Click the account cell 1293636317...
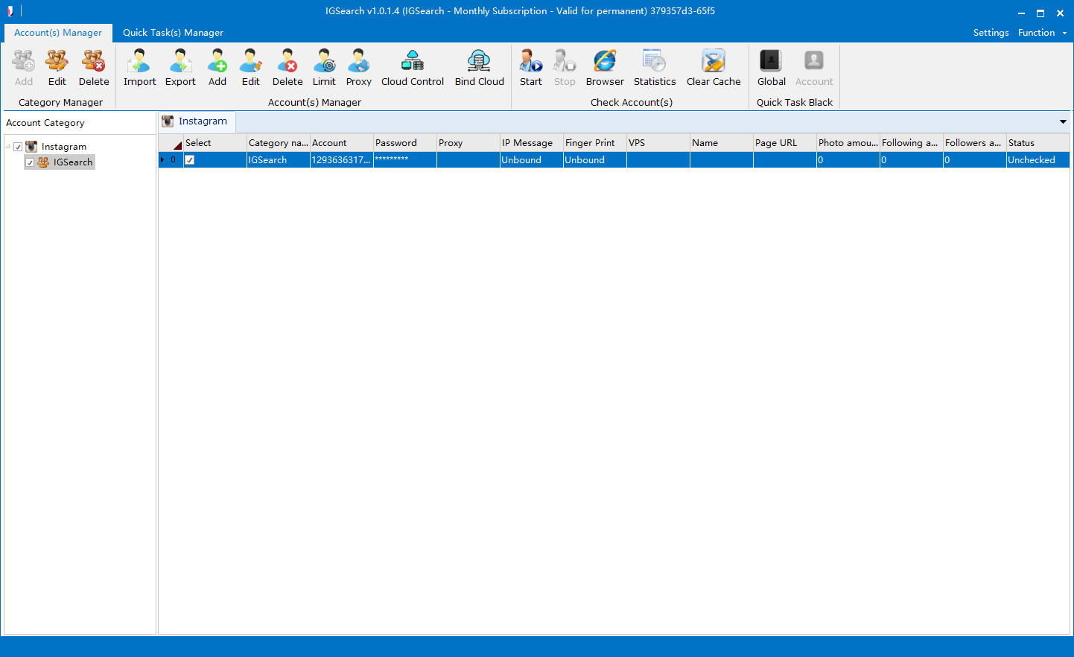 [341, 160]
